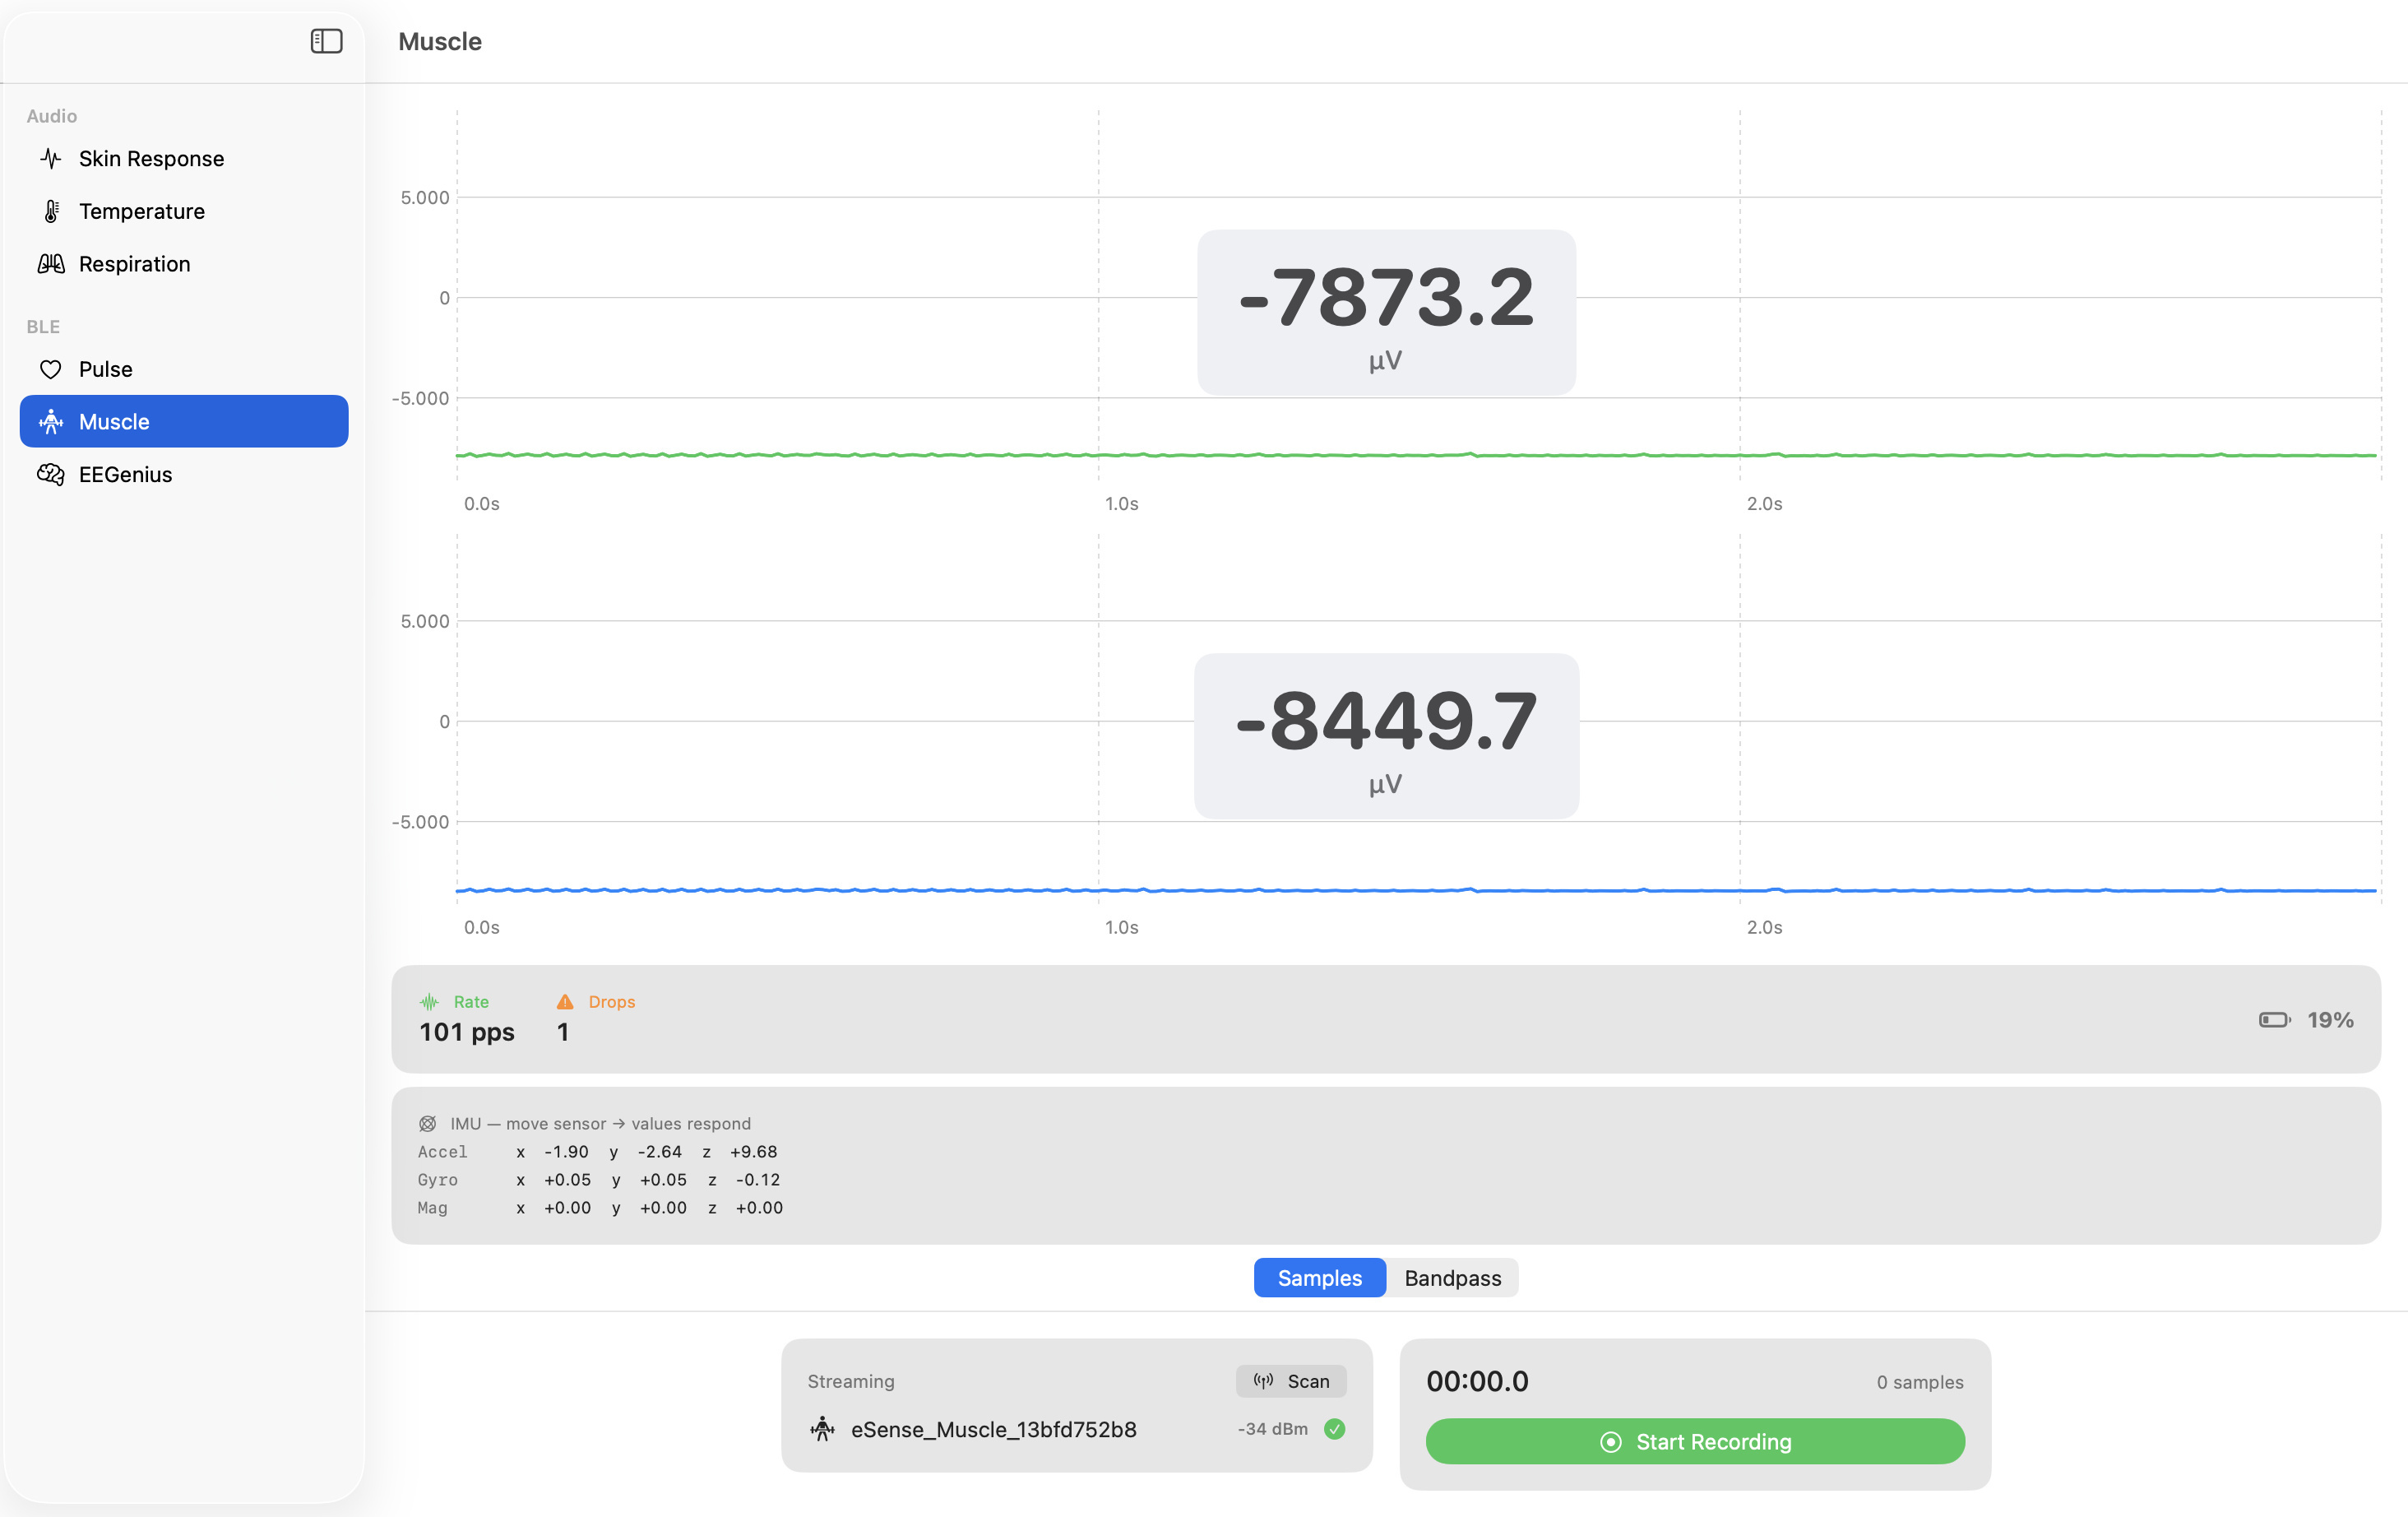Click the Gyro z value -0.12

(758, 1180)
